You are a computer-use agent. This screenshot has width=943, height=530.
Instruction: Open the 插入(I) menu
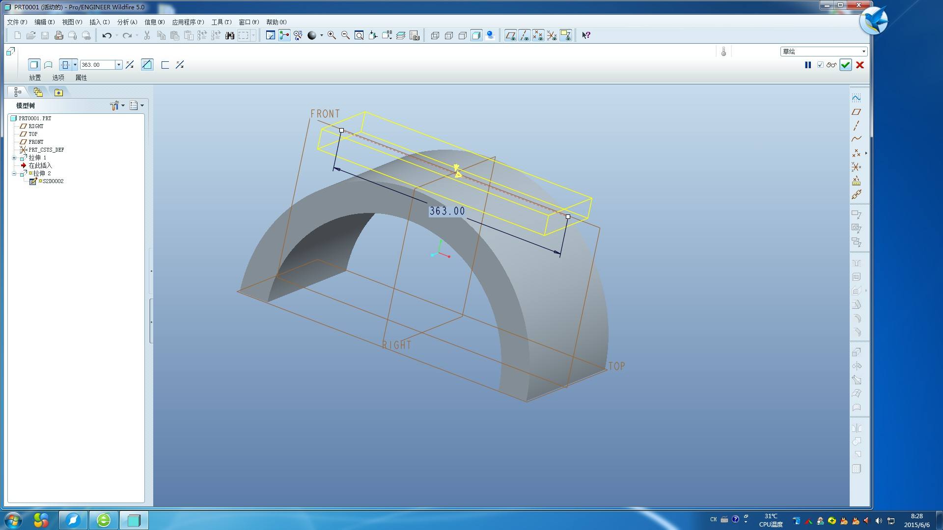(x=99, y=22)
